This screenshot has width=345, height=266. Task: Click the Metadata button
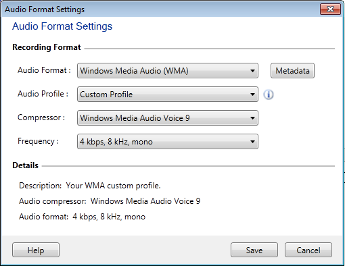pyautogui.click(x=292, y=71)
